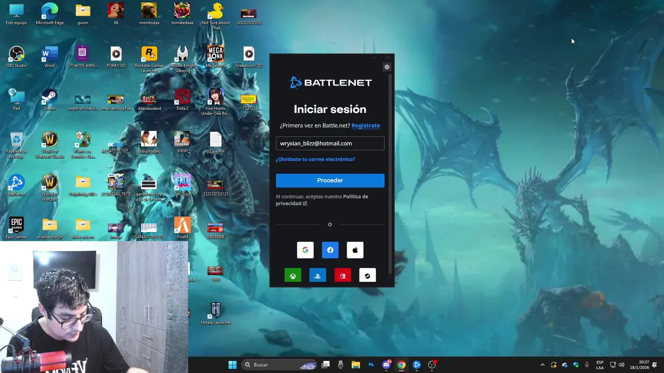Select the Dota 2 desktop shortcut
Image resolution: width=664 pixels, height=373 pixels.
click(x=182, y=100)
